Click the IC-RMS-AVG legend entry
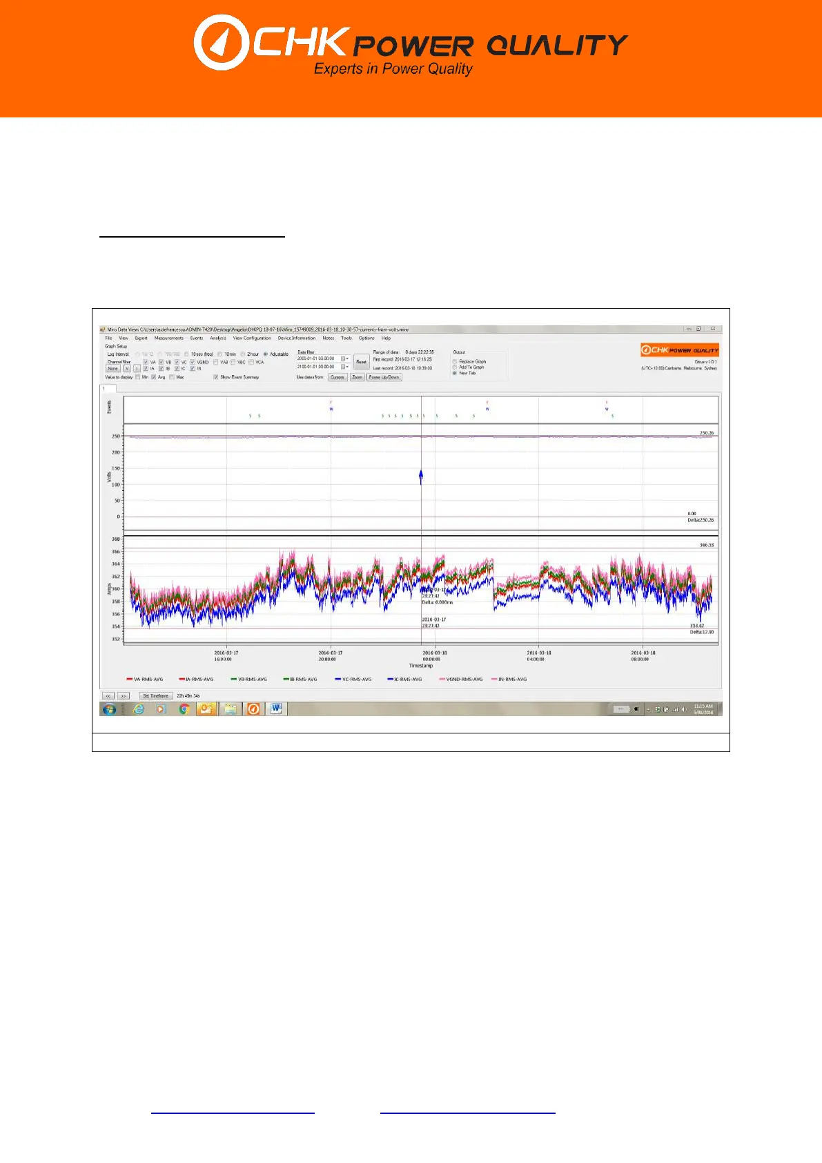 [x=405, y=680]
